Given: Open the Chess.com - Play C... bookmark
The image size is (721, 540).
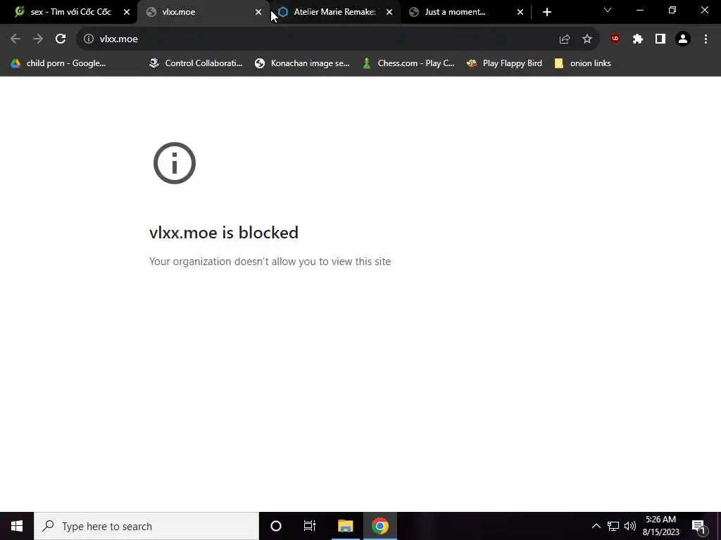Looking at the screenshot, I should click(409, 63).
